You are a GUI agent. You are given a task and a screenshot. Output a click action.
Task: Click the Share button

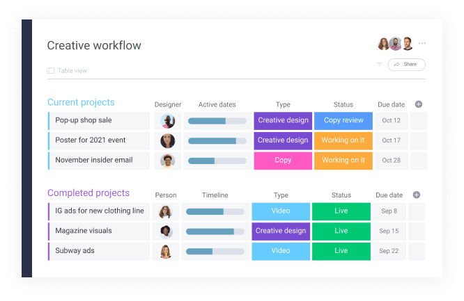click(x=405, y=64)
